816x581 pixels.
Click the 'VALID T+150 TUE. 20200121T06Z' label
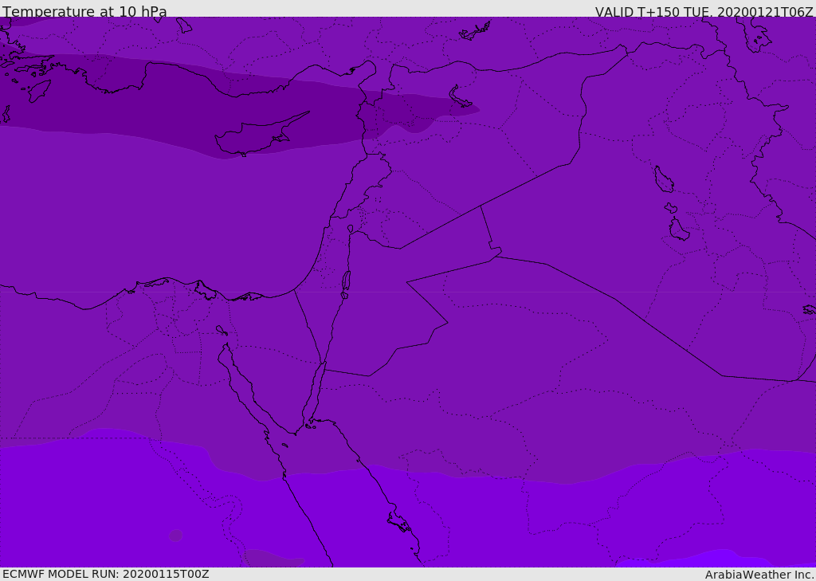click(704, 12)
